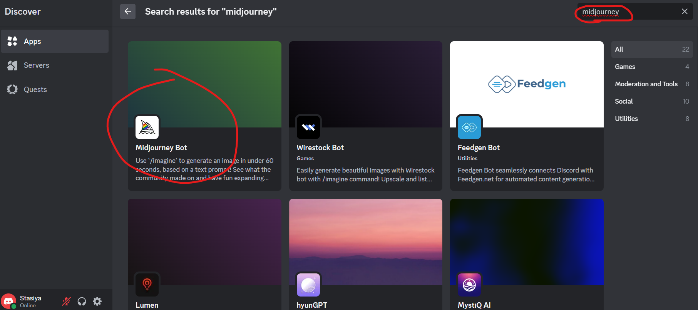The height and width of the screenshot is (310, 698).
Task: Open the hyunGPT app title
Action: 312,305
